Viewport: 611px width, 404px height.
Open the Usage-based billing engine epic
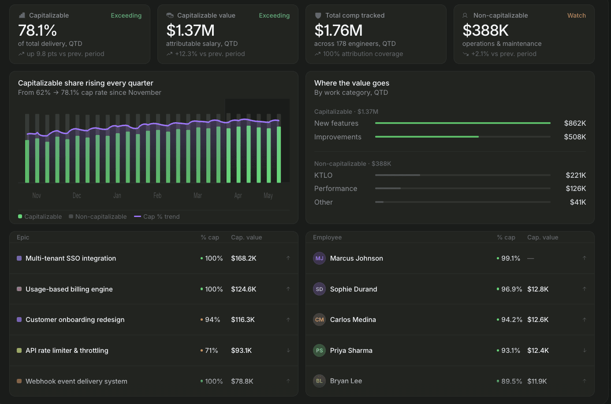coord(154,289)
